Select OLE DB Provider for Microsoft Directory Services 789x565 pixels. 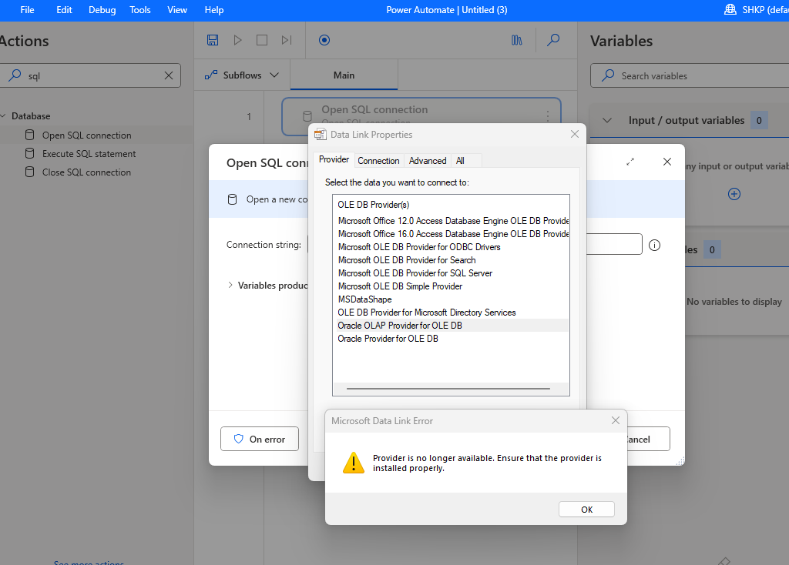point(427,313)
